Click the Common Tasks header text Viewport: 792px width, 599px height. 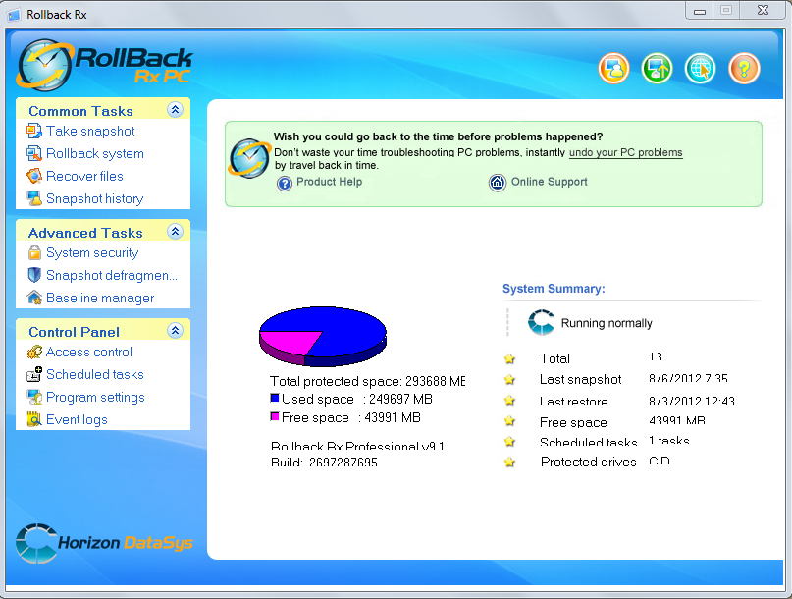pos(80,111)
